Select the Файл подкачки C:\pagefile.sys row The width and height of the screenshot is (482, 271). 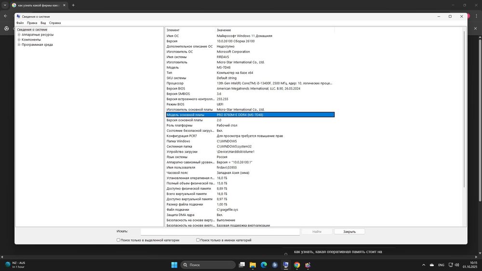[x=250, y=209]
